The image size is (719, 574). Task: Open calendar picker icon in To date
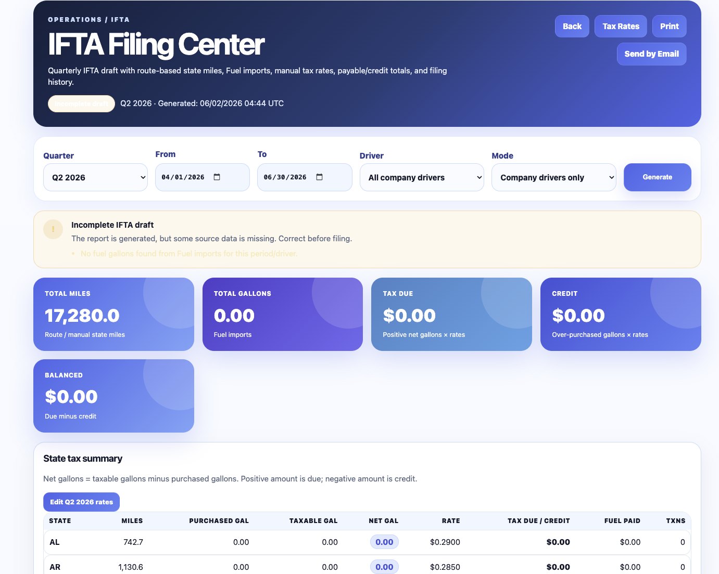click(320, 177)
